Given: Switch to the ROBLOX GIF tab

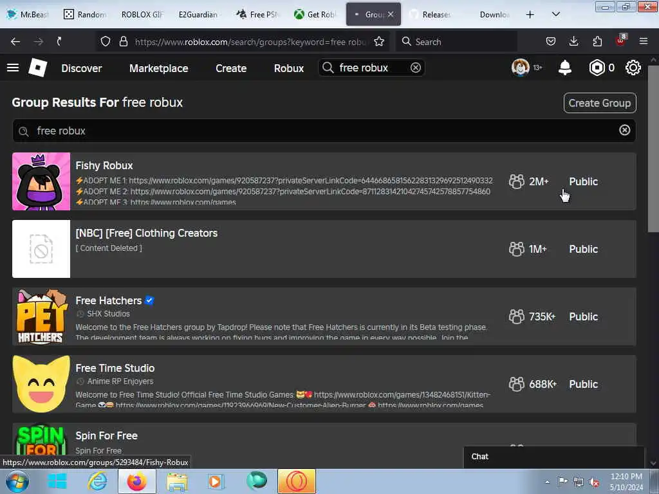Looking at the screenshot, I should (142, 14).
